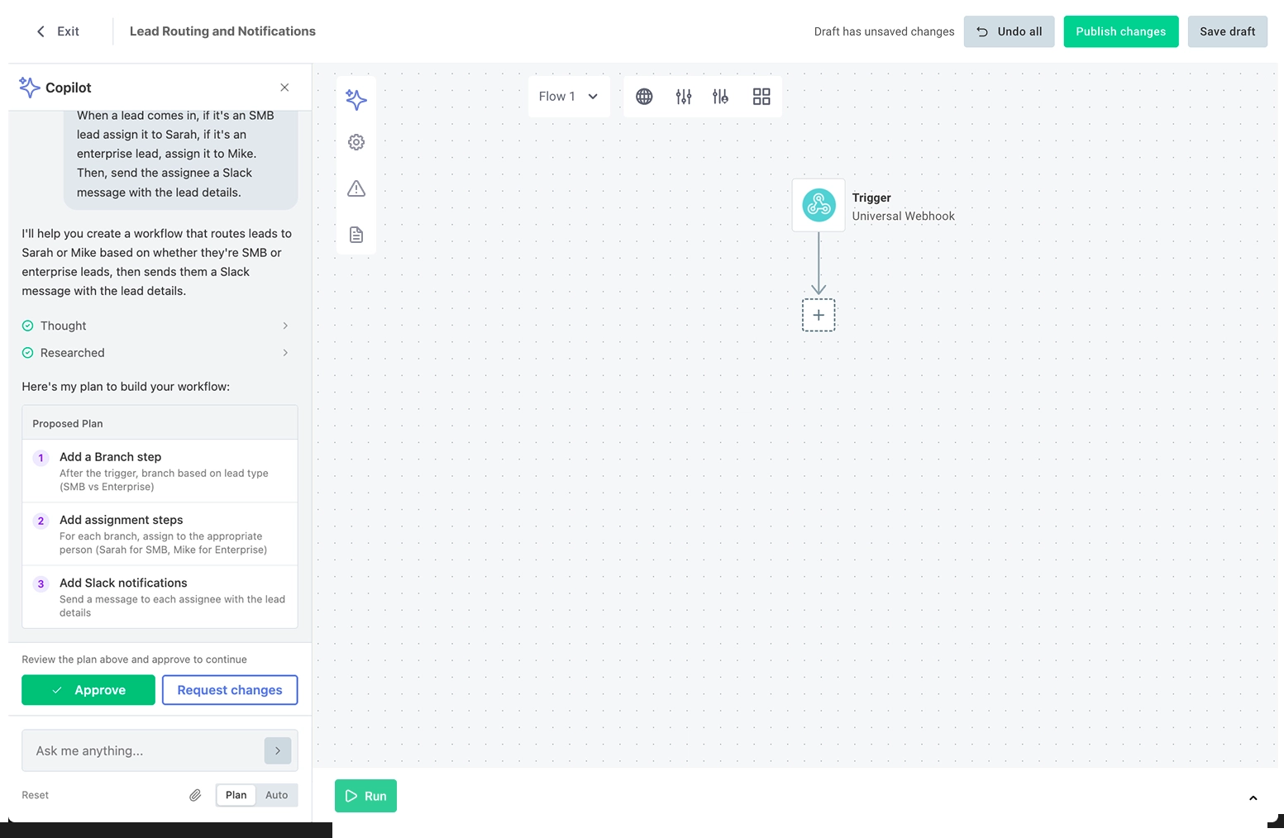Image resolution: width=1284 pixels, height=838 pixels.
Task: Select the second sliders icon for test values
Action: click(x=720, y=96)
